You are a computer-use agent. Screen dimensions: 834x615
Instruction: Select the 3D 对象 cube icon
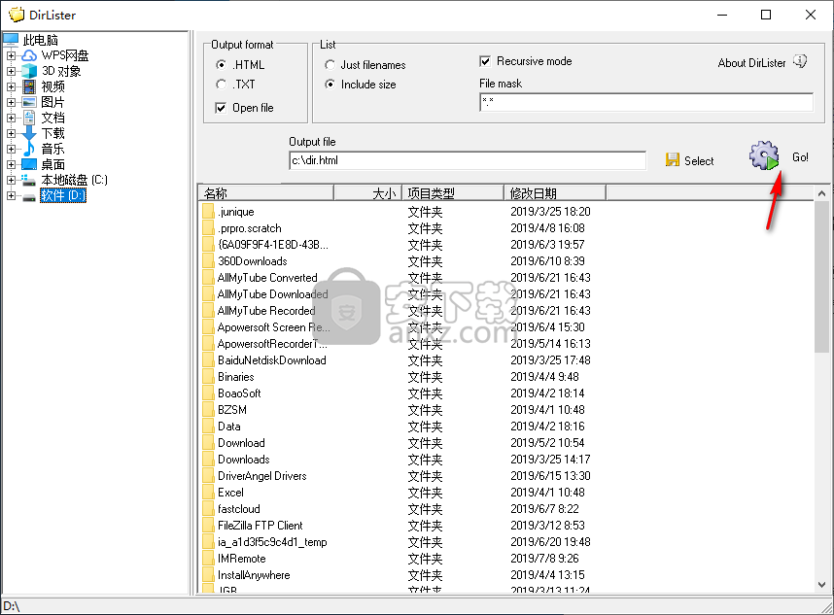pos(29,71)
